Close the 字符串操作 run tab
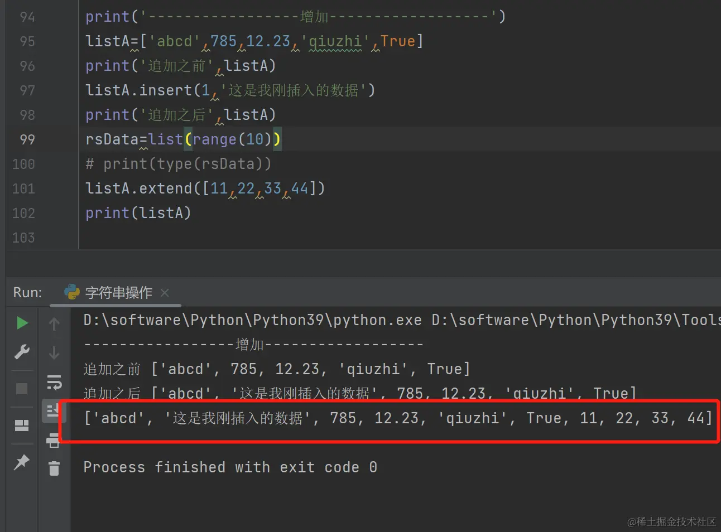Viewport: 721px width, 532px height. click(x=165, y=292)
